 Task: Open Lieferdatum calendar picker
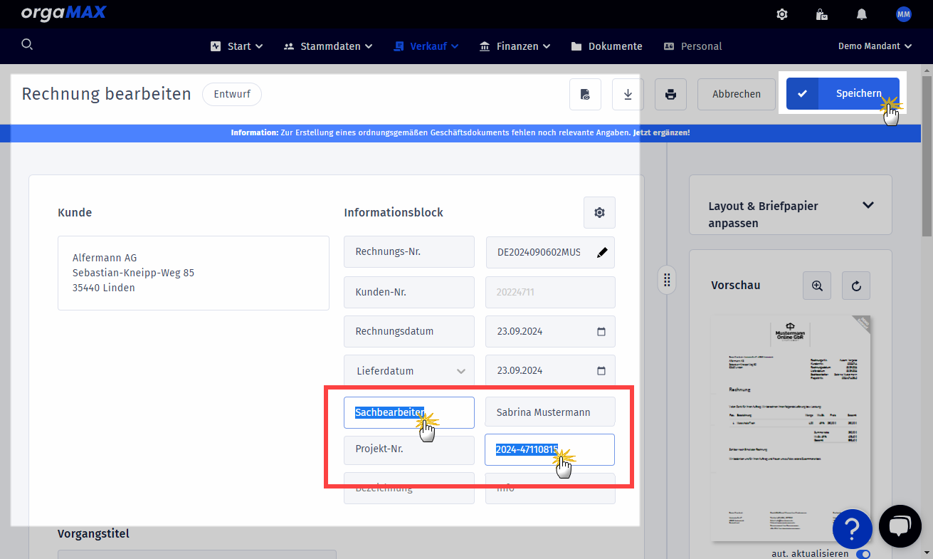coord(601,370)
